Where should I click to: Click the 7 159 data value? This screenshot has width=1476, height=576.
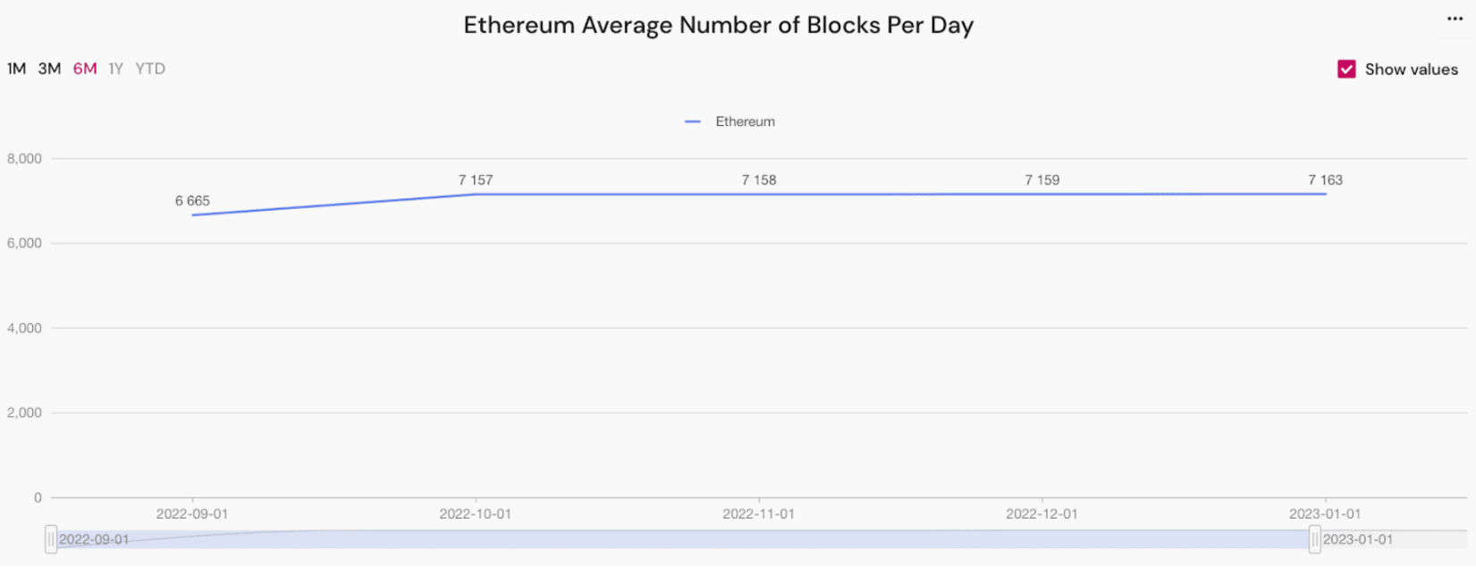click(x=1042, y=179)
